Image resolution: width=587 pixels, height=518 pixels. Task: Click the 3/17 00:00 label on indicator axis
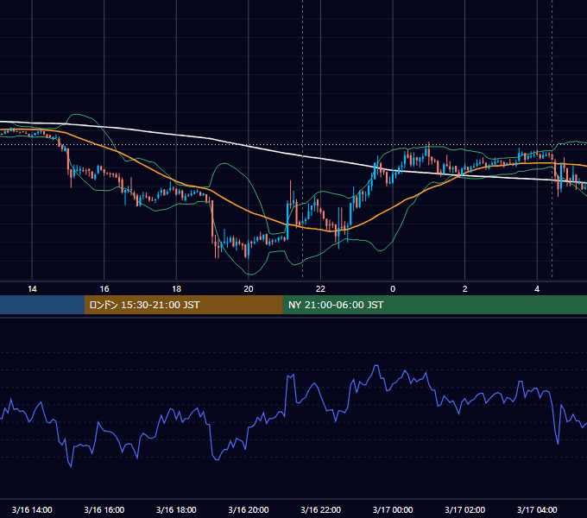click(393, 509)
